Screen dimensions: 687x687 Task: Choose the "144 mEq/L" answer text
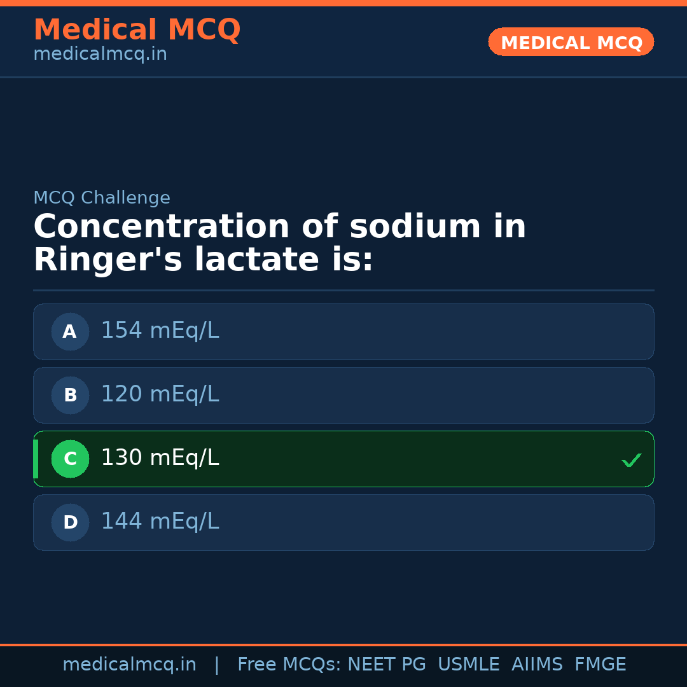(x=160, y=522)
